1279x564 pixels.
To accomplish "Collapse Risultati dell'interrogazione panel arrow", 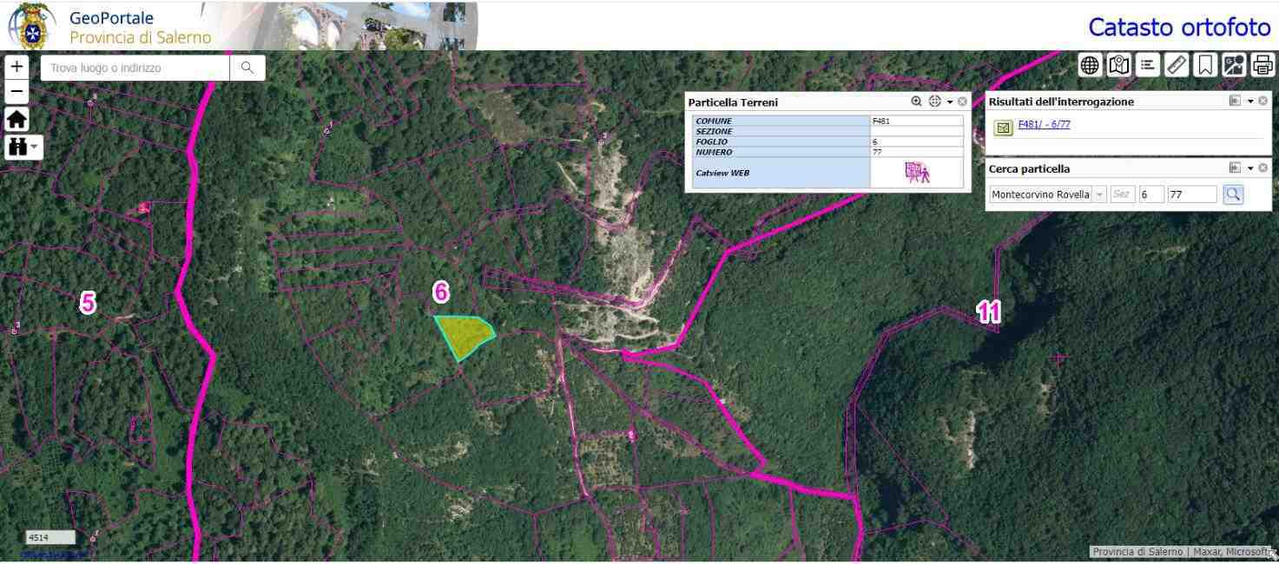I will tap(1250, 102).
